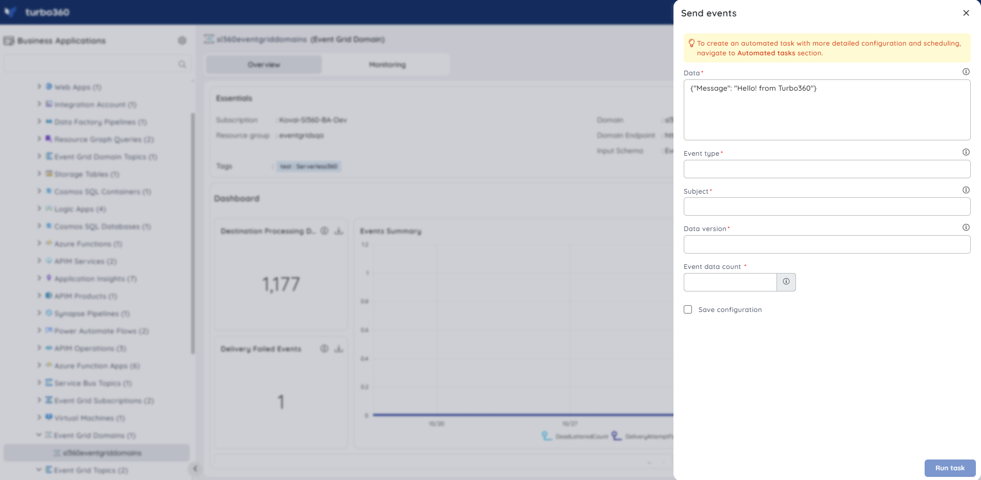This screenshot has width=981, height=480.
Task: Click the Data field info icon
Action: click(x=966, y=72)
